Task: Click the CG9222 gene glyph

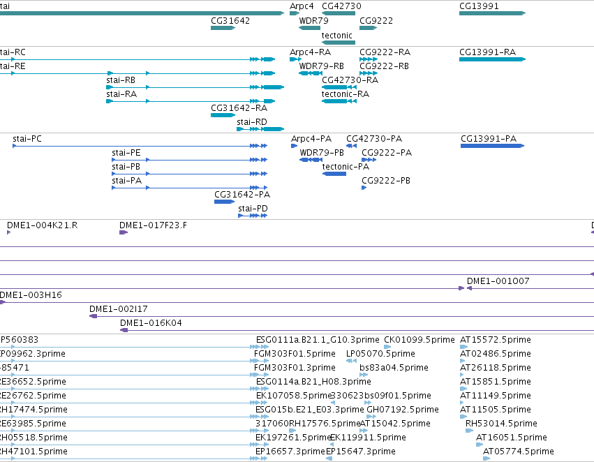Action: tap(368, 28)
